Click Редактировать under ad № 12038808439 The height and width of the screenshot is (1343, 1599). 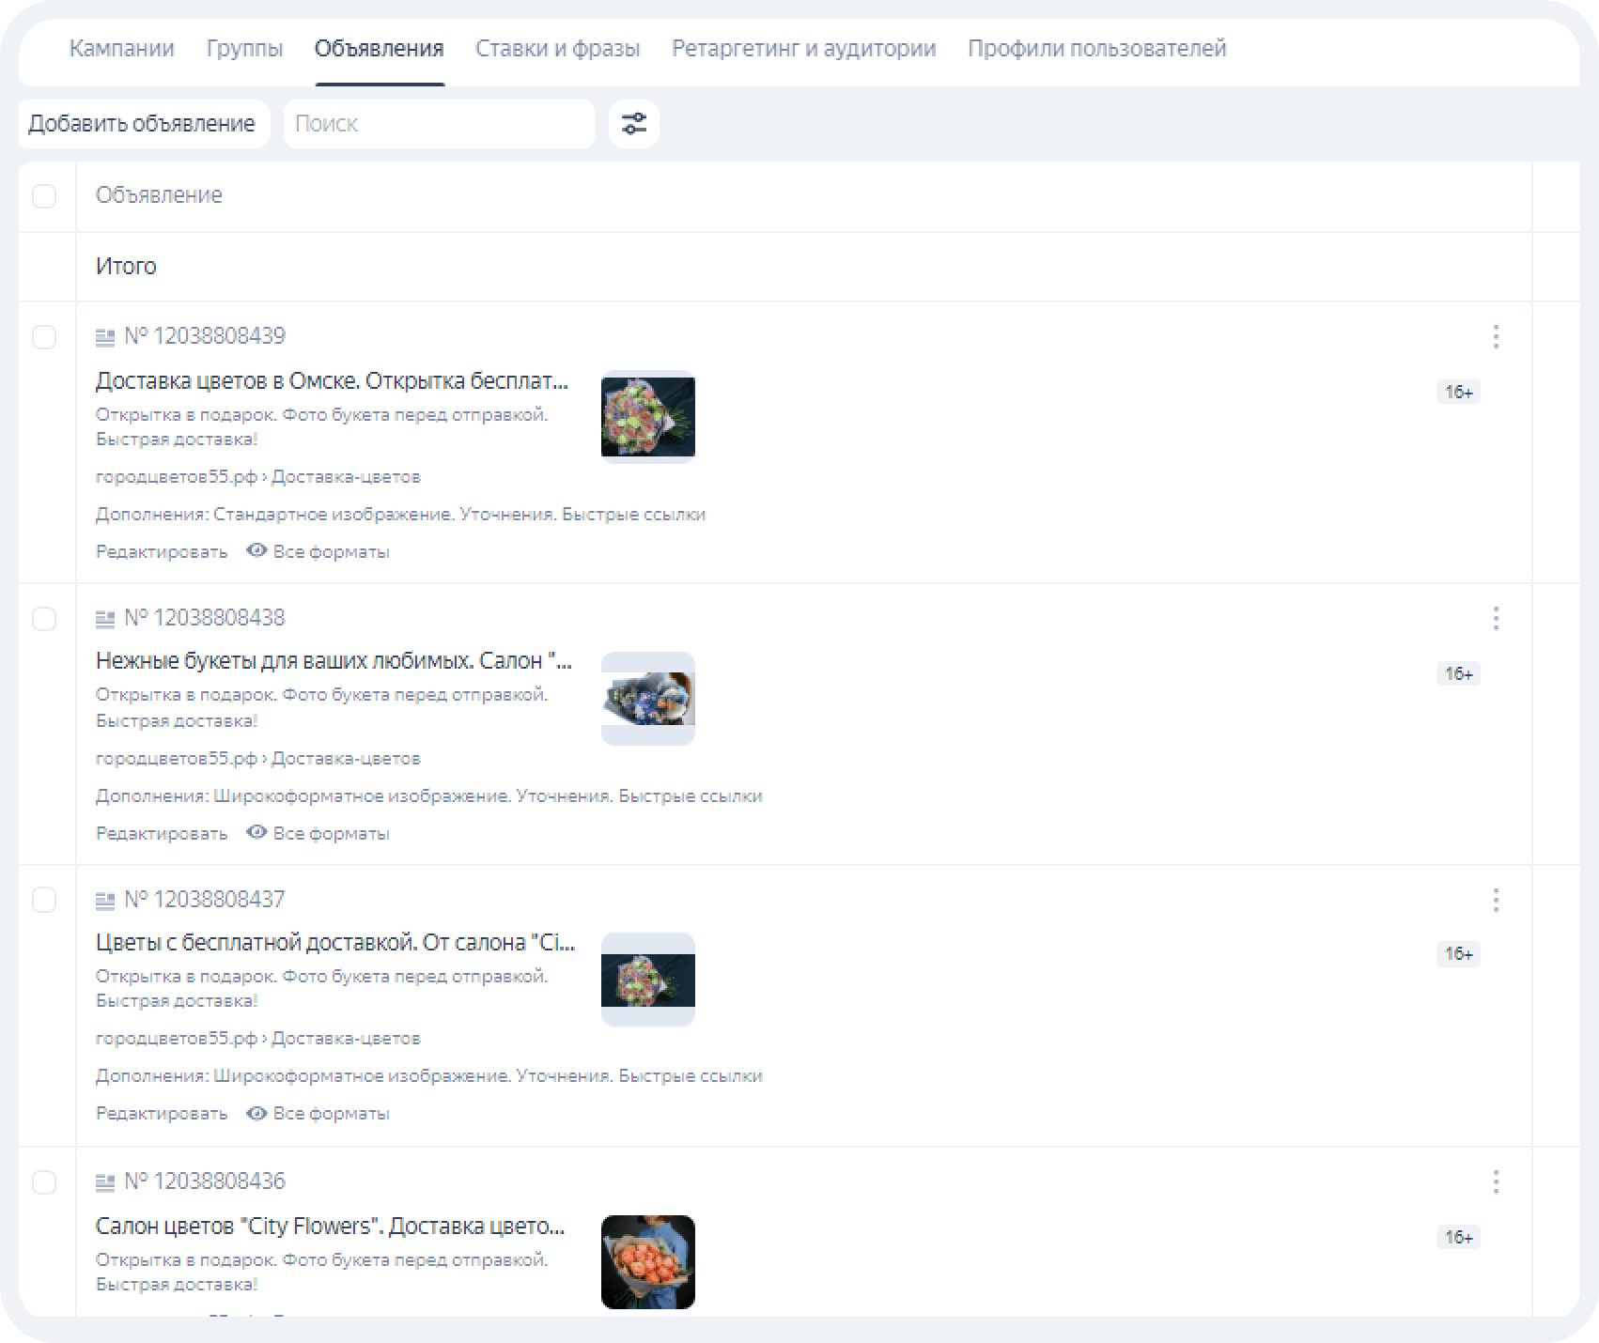[162, 551]
